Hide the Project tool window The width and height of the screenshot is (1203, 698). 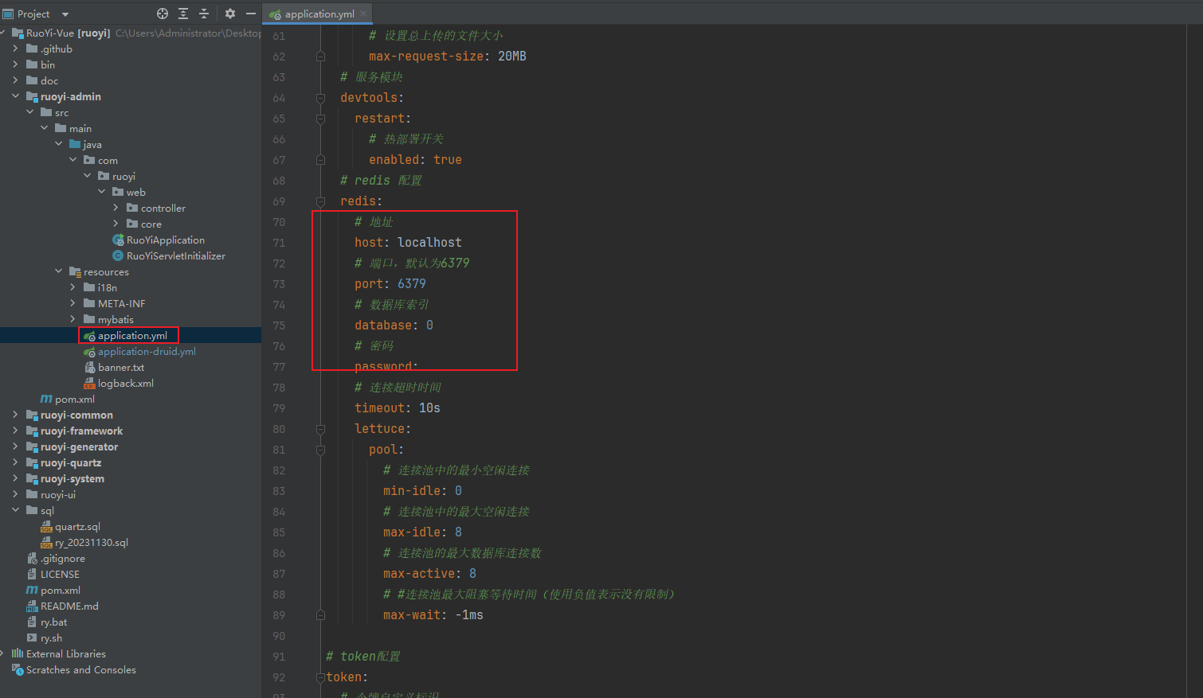[251, 14]
